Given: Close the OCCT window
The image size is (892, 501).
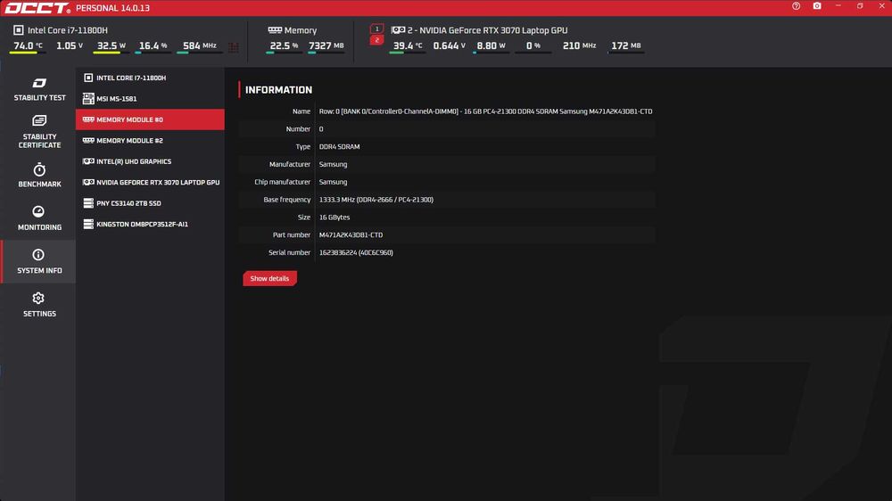Looking at the screenshot, I should coord(882,6).
